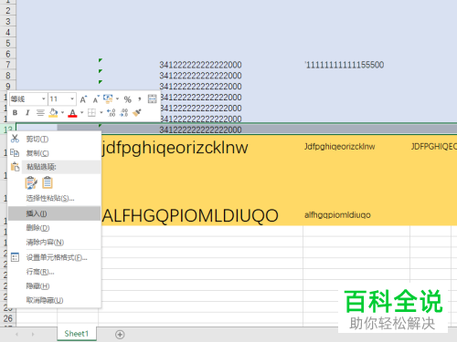
Task: Click large cell ALFHGQPIOMLDIUQO
Action: pos(190,215)
